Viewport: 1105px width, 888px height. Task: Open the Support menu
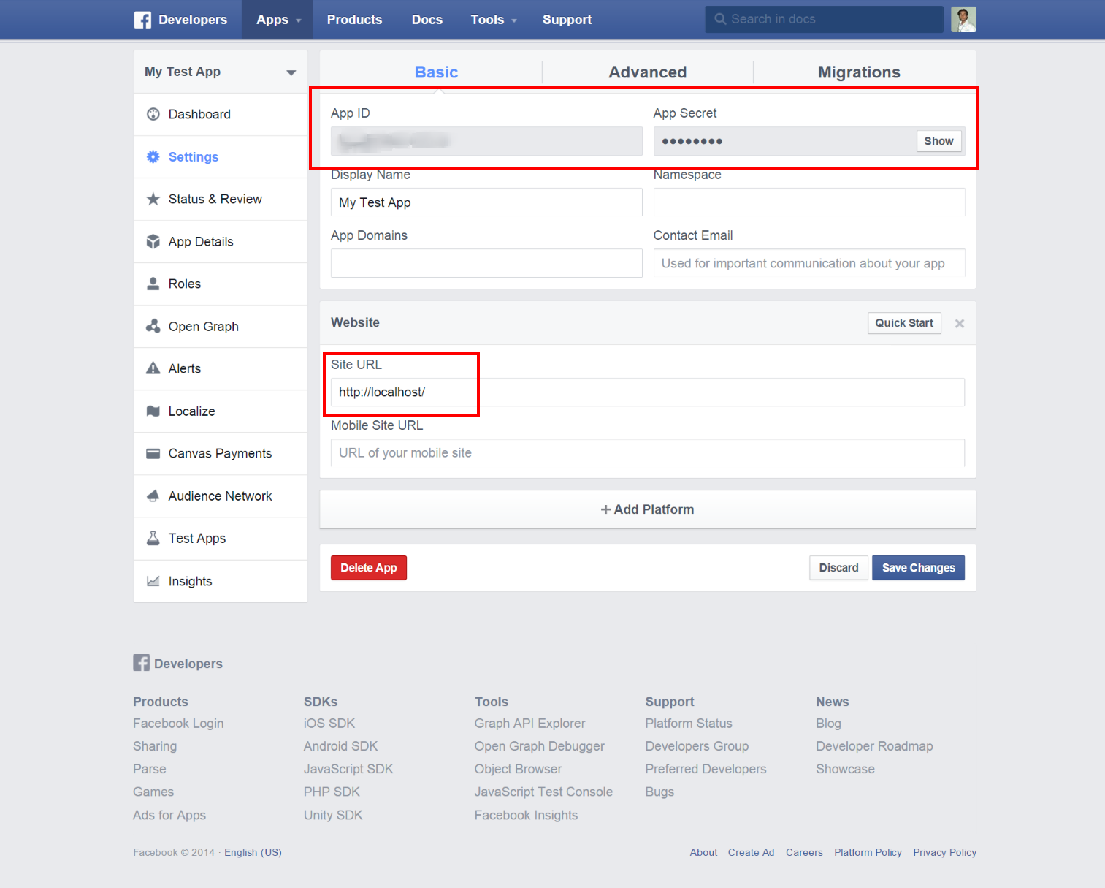pyautogui.click(x=567, y=20)
